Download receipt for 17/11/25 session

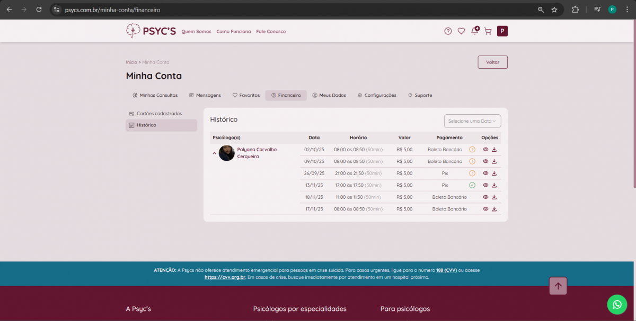pos(494,209)
